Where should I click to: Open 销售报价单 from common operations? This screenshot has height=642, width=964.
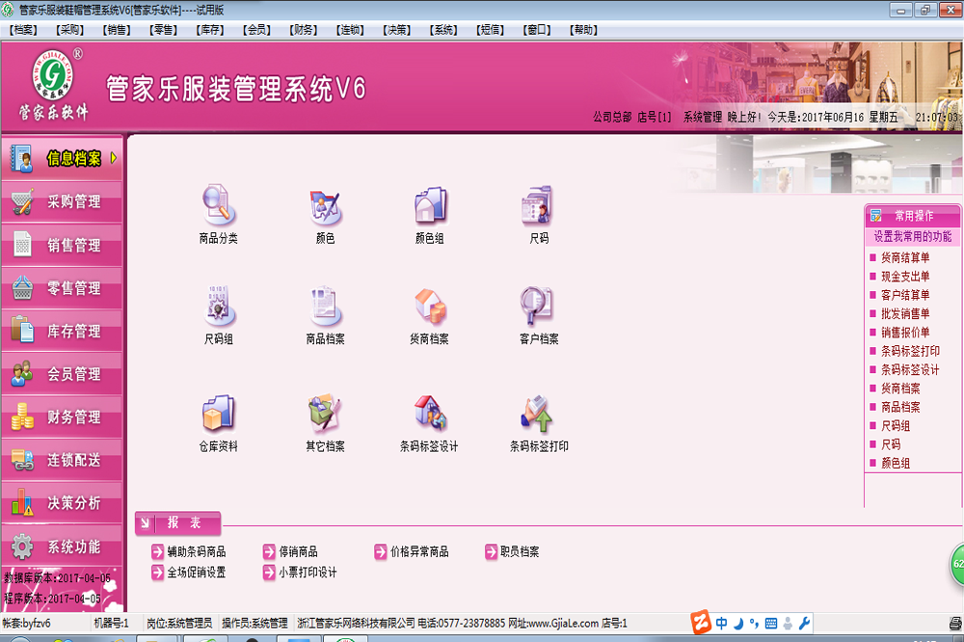click(905, 333)
